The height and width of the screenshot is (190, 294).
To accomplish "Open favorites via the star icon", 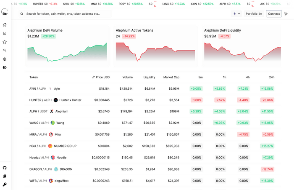I will click(x=5, y=42).
